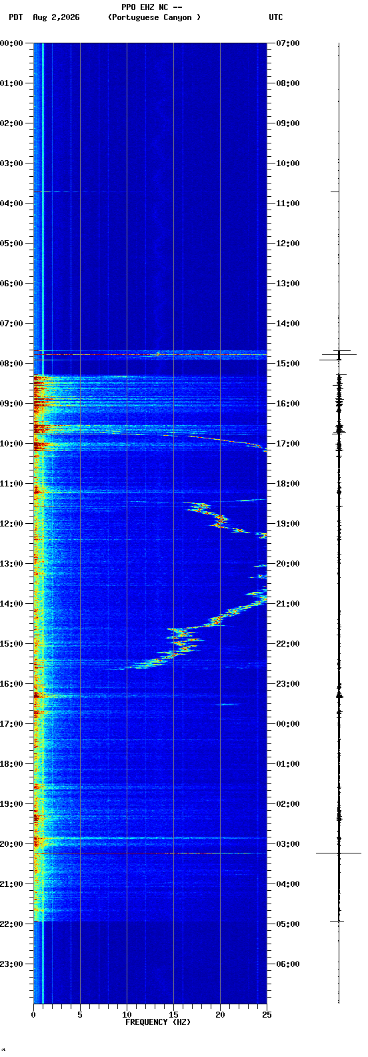Click the PDT axis "09:00" time label
The width and height of the screenshot is (368, 1057).
tap(12, 404)
